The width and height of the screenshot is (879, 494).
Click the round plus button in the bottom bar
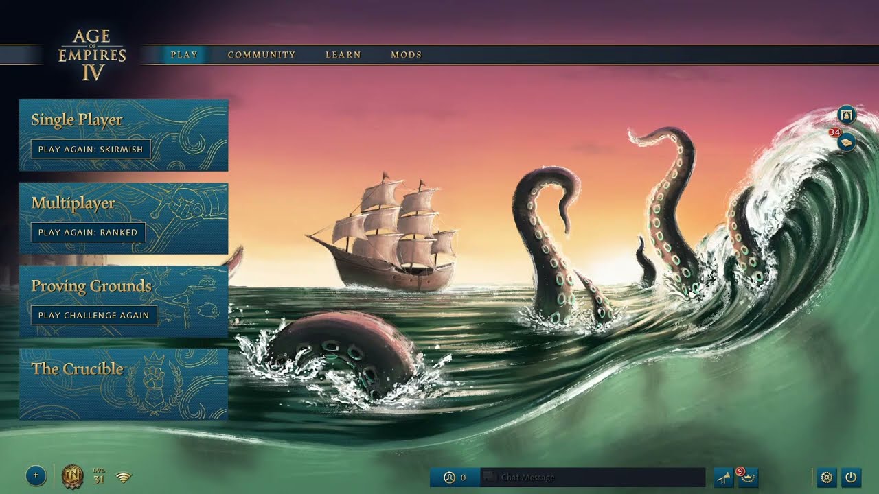[36, 475]
